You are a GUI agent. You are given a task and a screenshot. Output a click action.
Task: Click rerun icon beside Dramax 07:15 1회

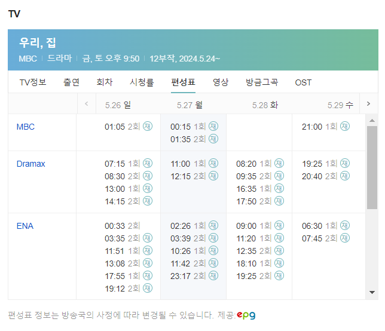click(x=148, y=164)
